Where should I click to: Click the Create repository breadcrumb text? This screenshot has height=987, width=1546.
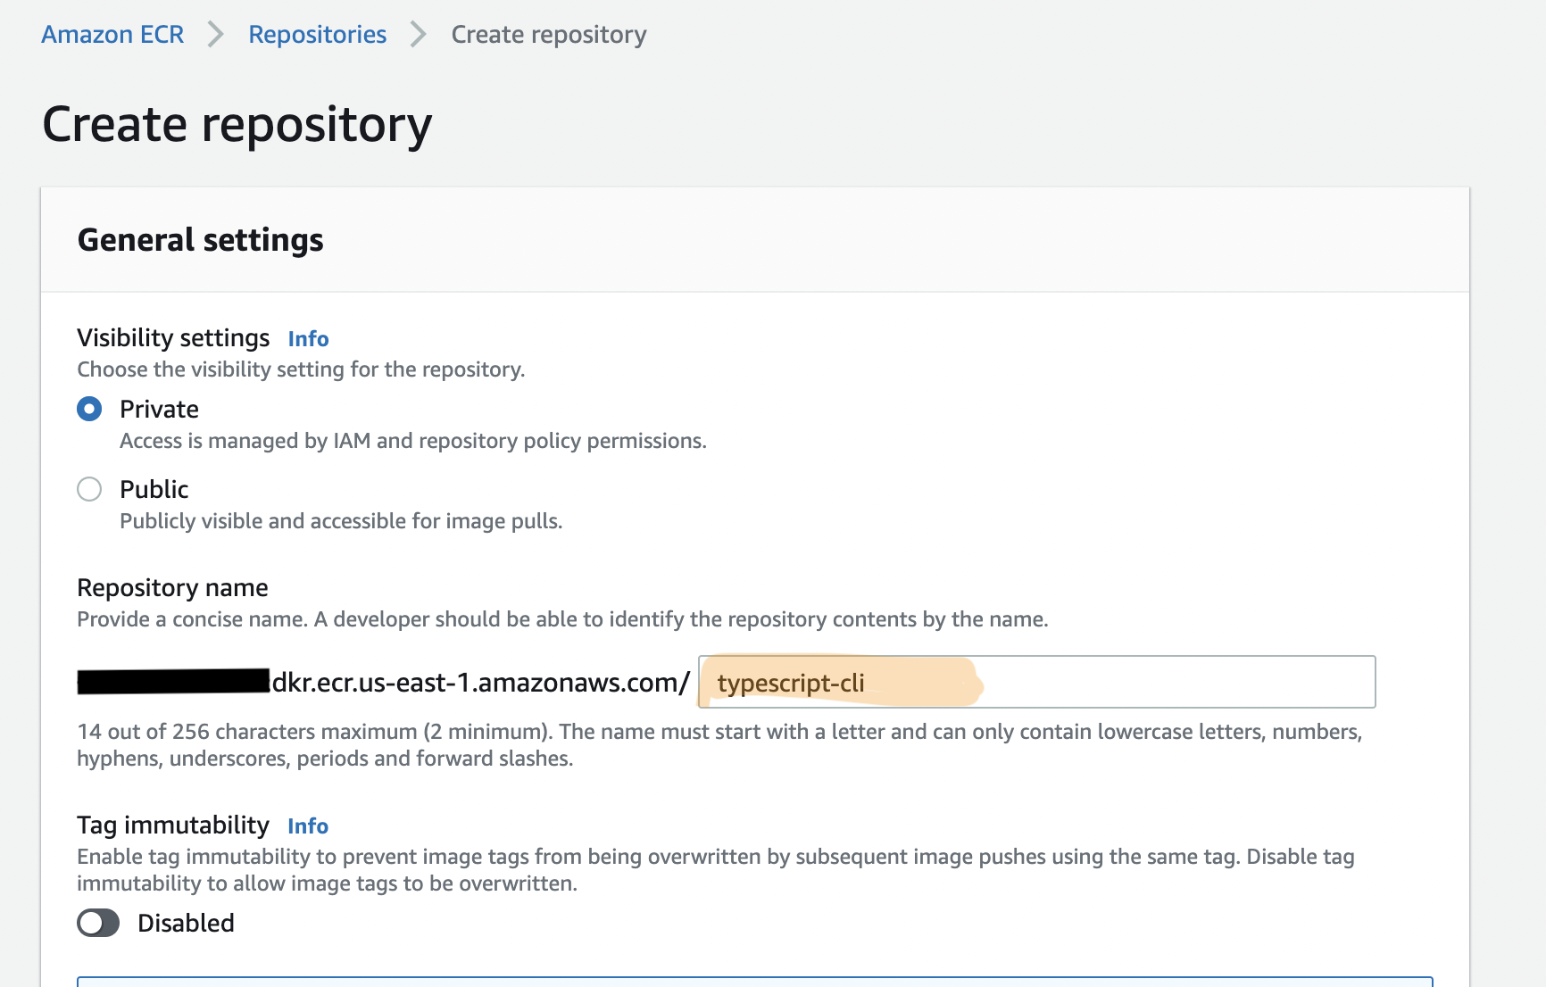pos(549,34)
